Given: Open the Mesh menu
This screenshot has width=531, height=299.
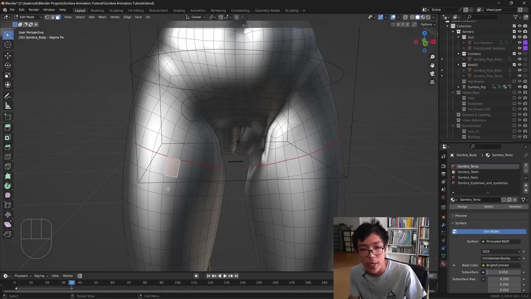Looking at the screenshot, I should (102, 17).
